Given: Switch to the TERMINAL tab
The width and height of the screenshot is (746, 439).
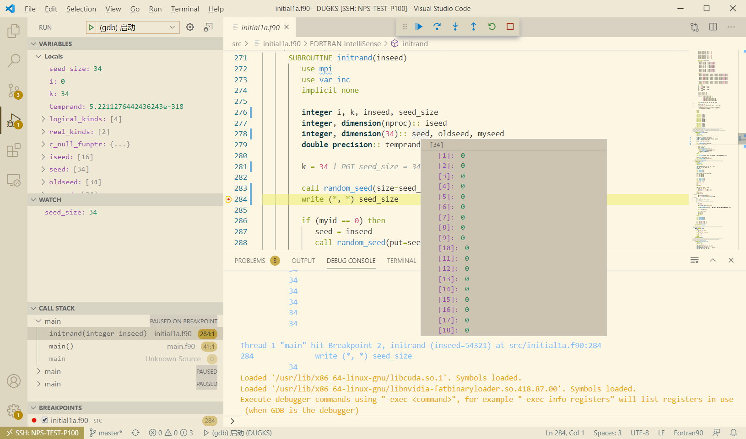Looking at the screenshot, I should pyautogui.click(x=401, y=261).
